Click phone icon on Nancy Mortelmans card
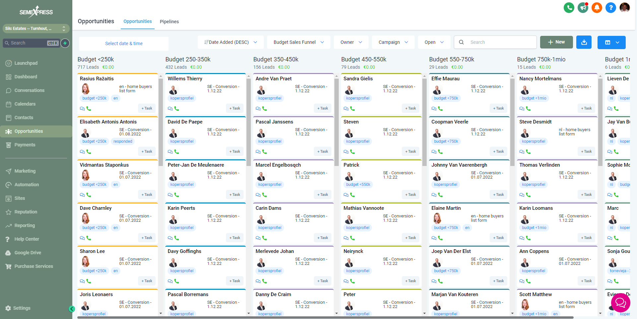637x319 pixels. 528,109
